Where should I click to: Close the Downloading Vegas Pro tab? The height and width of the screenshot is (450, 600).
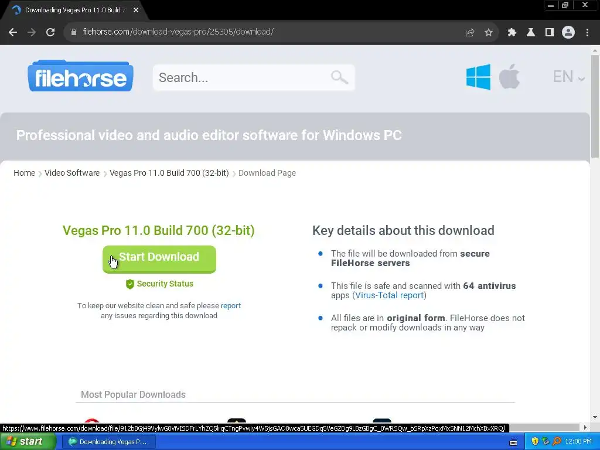pos(136,10)
